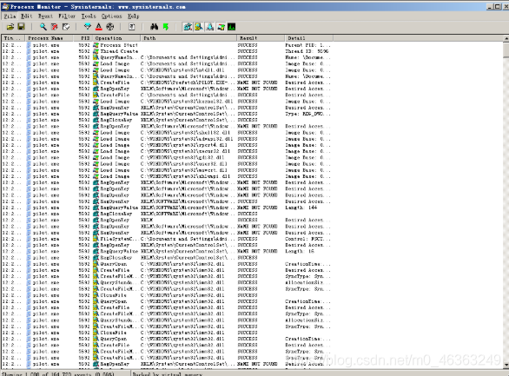Toggle Show File System Activity button
Image resolution: width=509 pixels, height=376 pixels.
[199, 27]
